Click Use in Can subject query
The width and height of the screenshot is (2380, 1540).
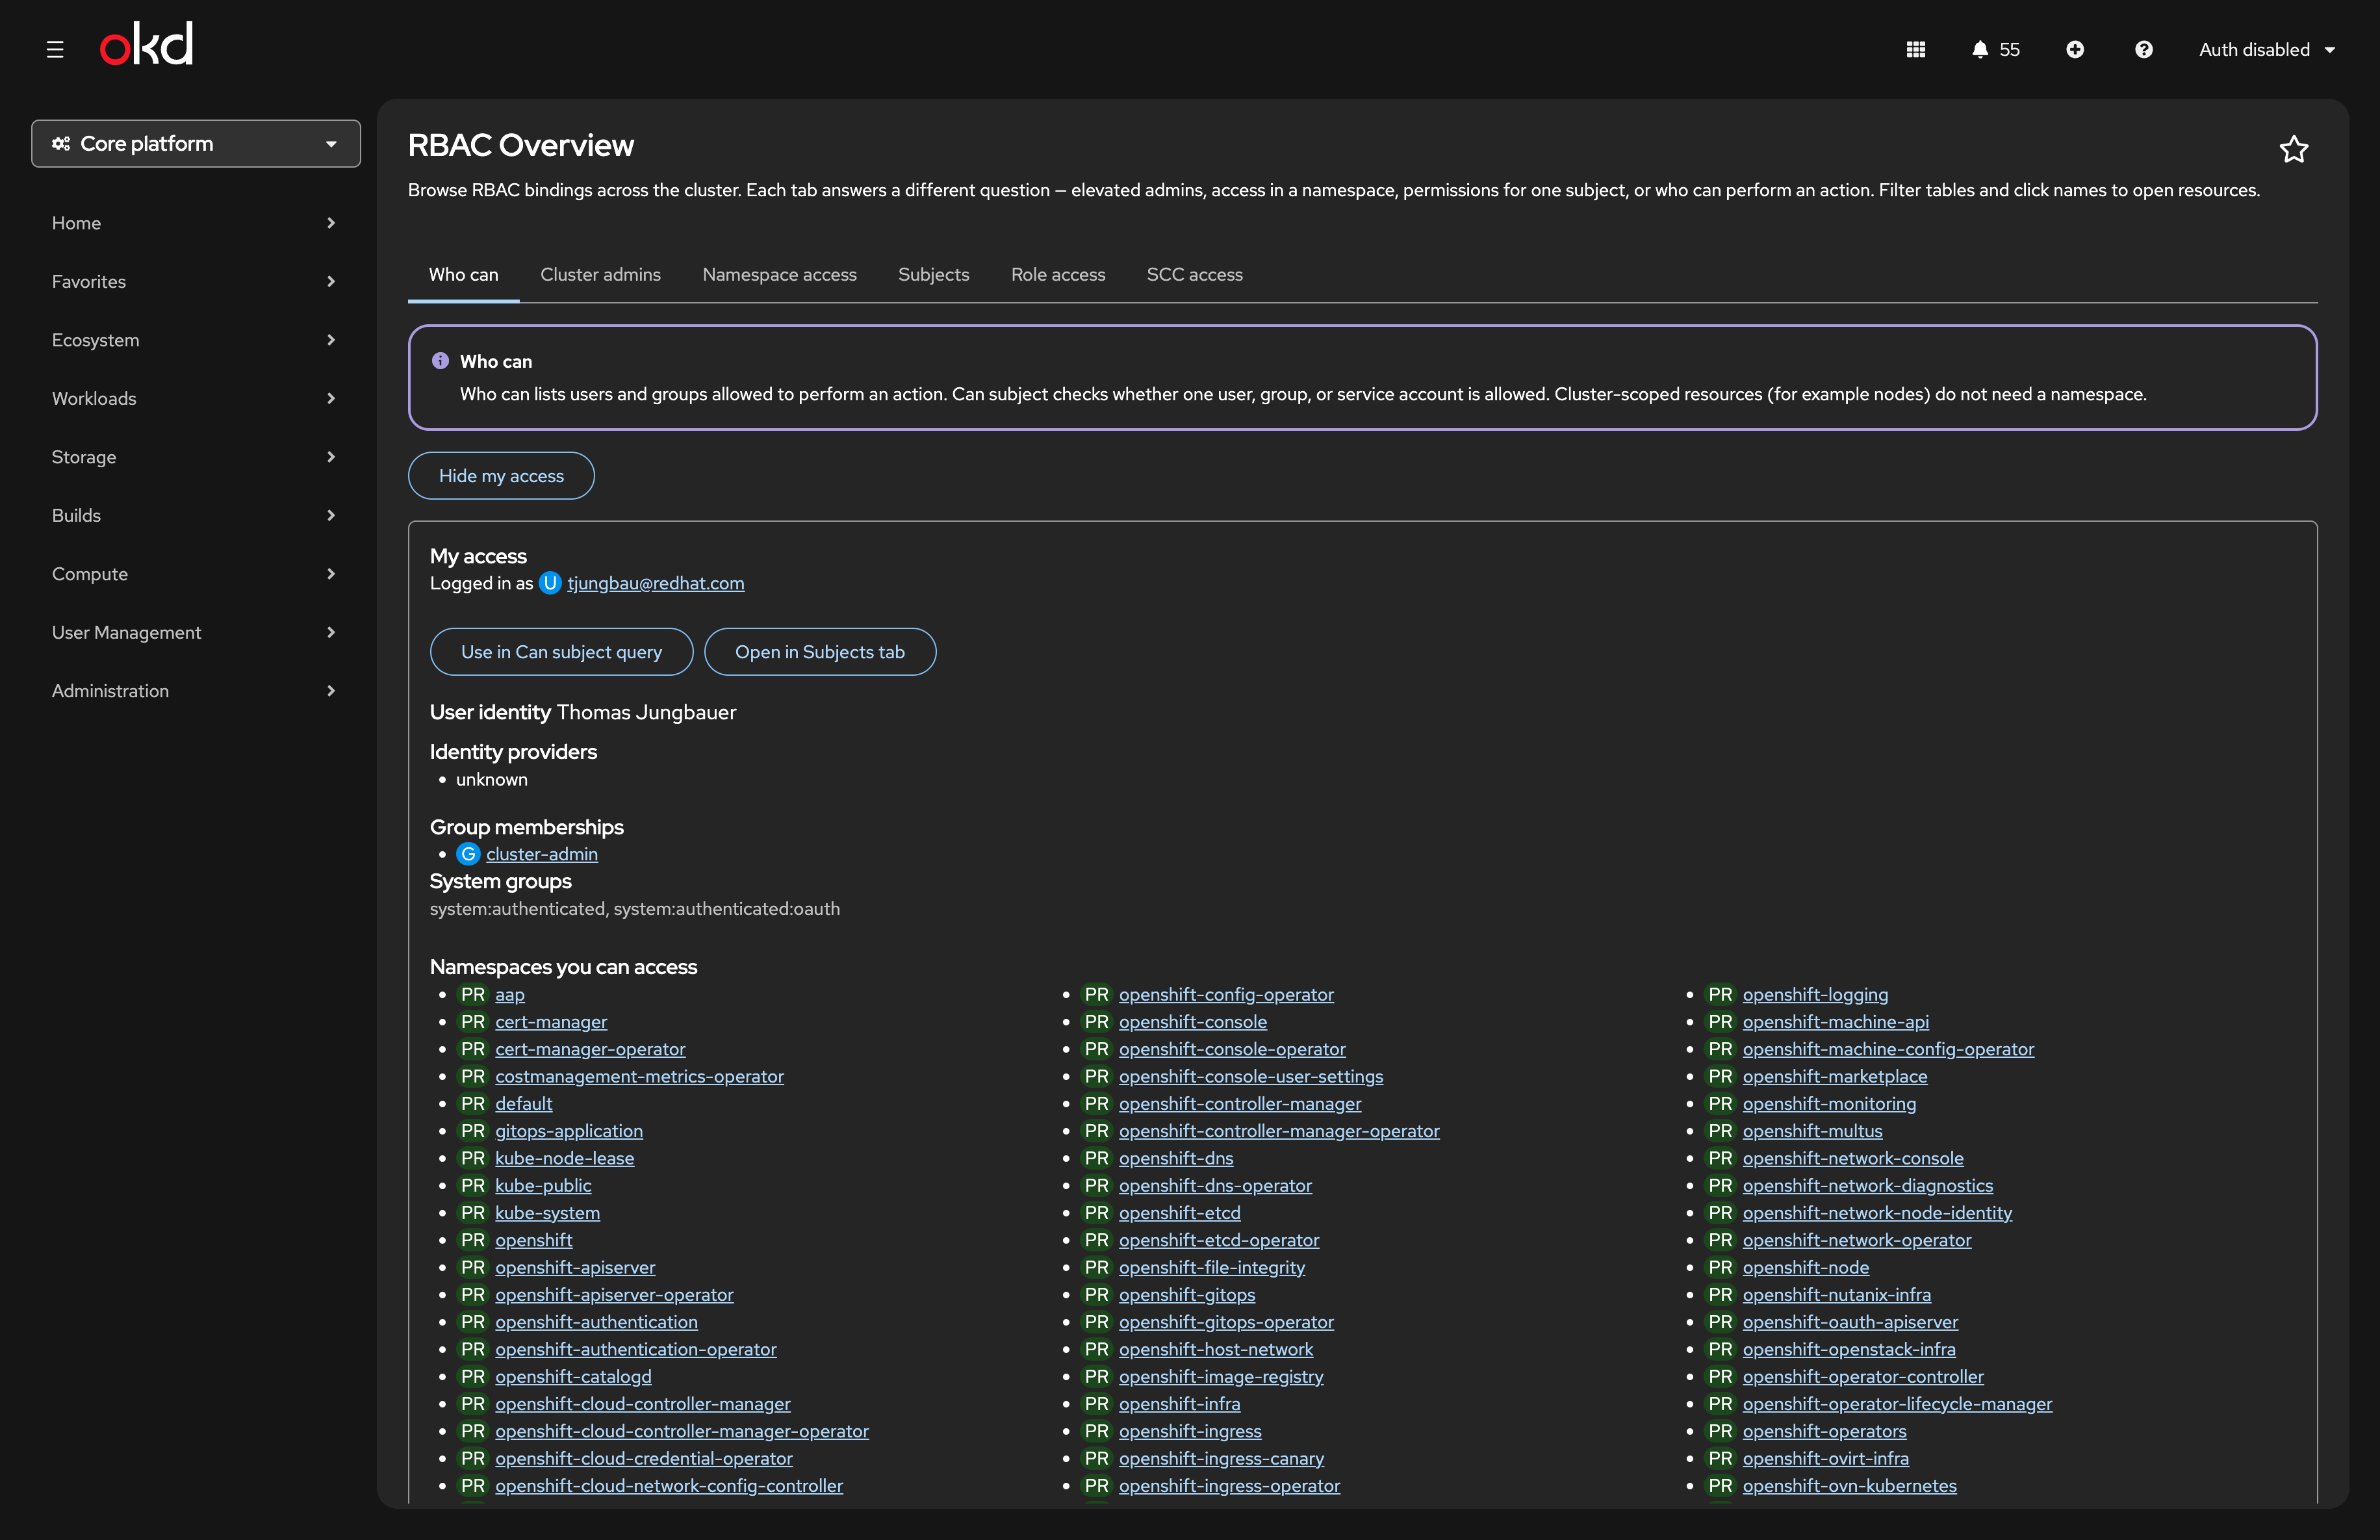(561, 652)
